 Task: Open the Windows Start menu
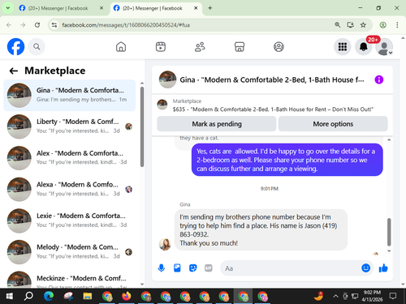[10, 297]
